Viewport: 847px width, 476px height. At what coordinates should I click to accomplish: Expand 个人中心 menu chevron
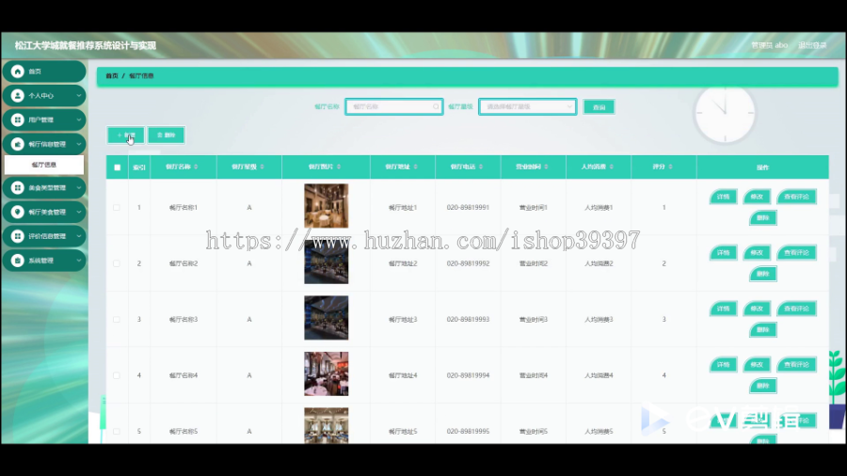79,96
